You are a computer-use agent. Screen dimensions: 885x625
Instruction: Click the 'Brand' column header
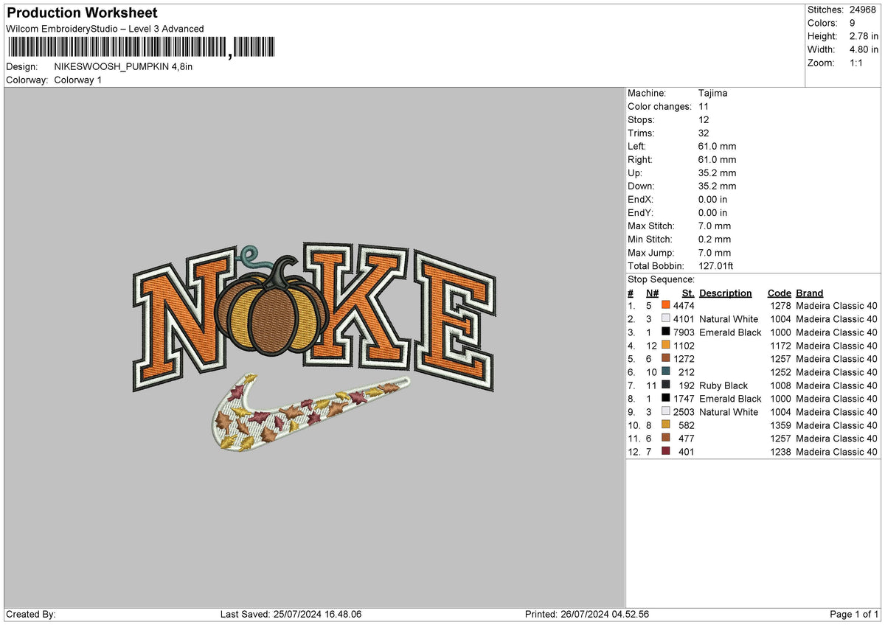[x=810, y=293]
